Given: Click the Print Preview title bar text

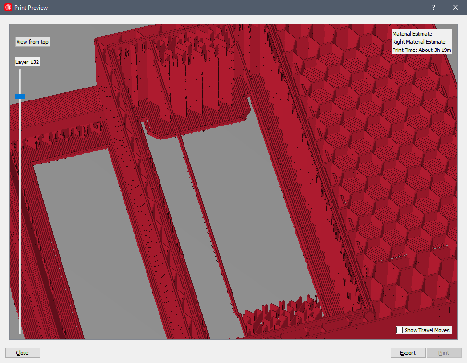Looking at the screenshot, I should tap(31, 8).
